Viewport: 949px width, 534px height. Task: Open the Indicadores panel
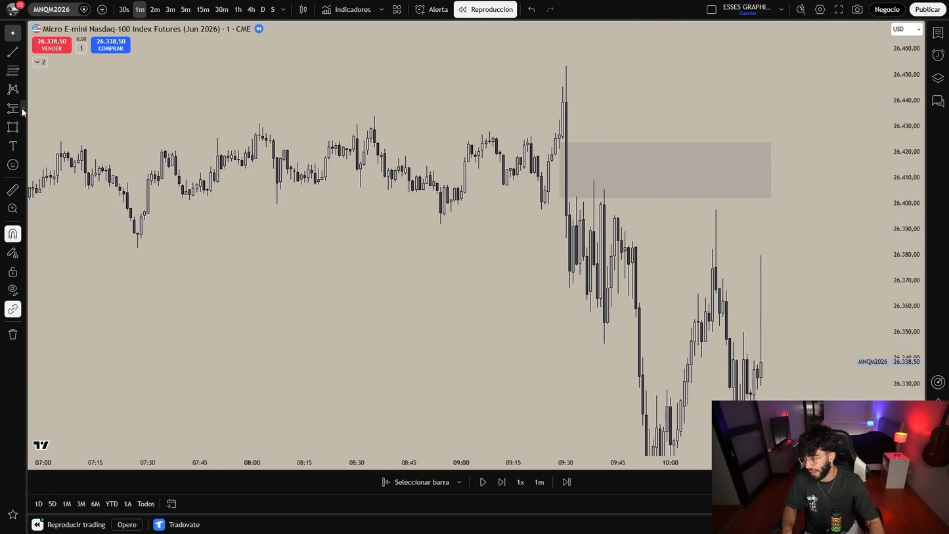click(x=347, y=10)
